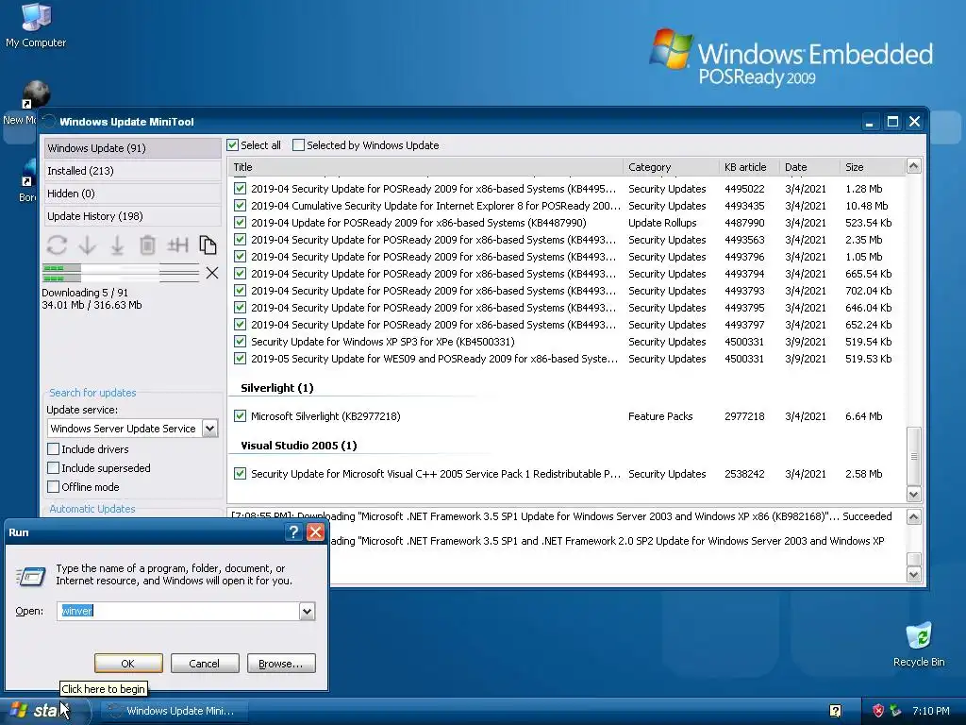Click the log pane scroll down arrow
Screen dimensions: 966x725
tap(913, 575)
